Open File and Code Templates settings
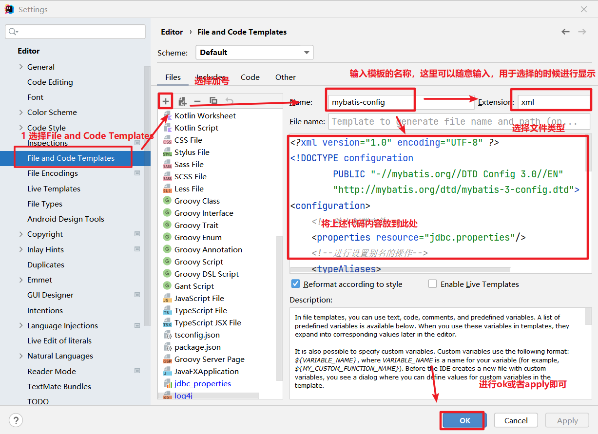This screenshot has height=434, width=598. [71, 158]
